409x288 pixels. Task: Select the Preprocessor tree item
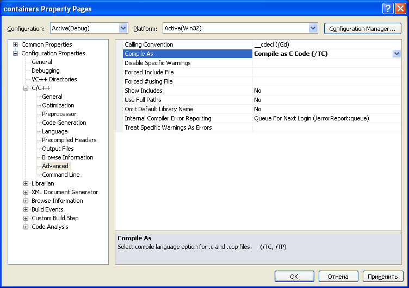[x=59, y=114]
